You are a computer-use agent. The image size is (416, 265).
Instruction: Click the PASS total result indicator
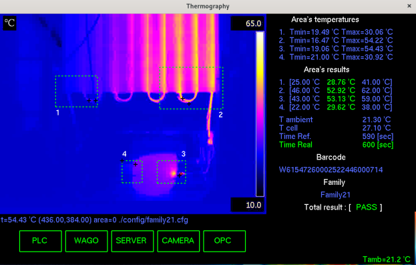(x=367, y=207)
